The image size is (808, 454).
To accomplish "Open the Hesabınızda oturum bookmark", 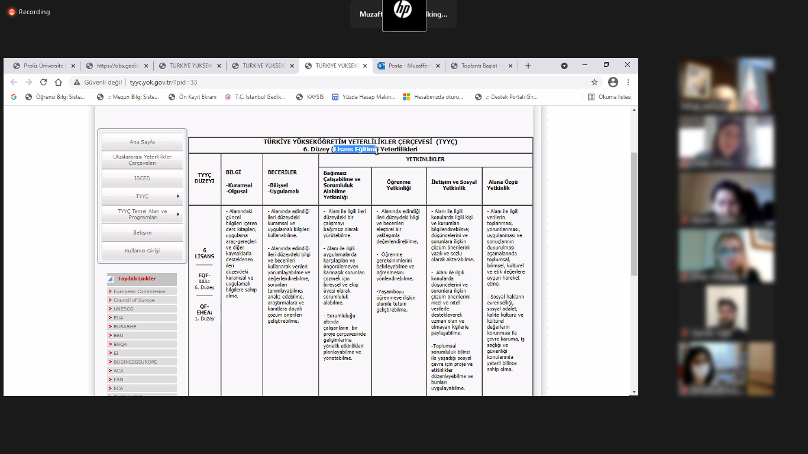I will 433,97.
